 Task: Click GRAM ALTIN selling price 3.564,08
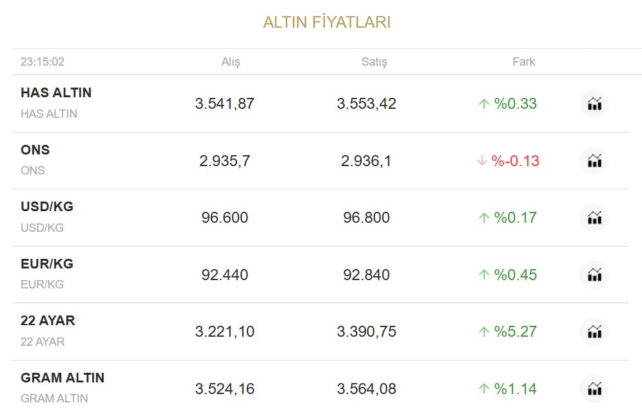tap(366, 389)
